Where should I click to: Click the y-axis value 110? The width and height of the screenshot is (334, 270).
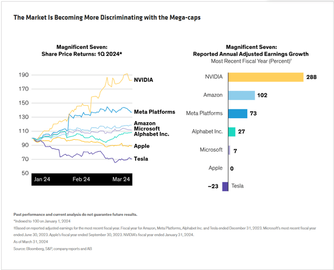tap(23, 131)
